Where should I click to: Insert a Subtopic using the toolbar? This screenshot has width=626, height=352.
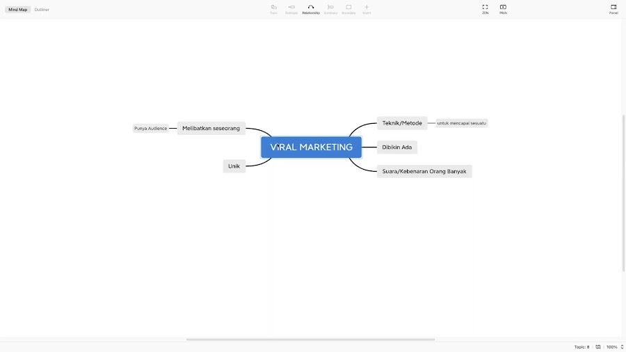pos(291,9)
